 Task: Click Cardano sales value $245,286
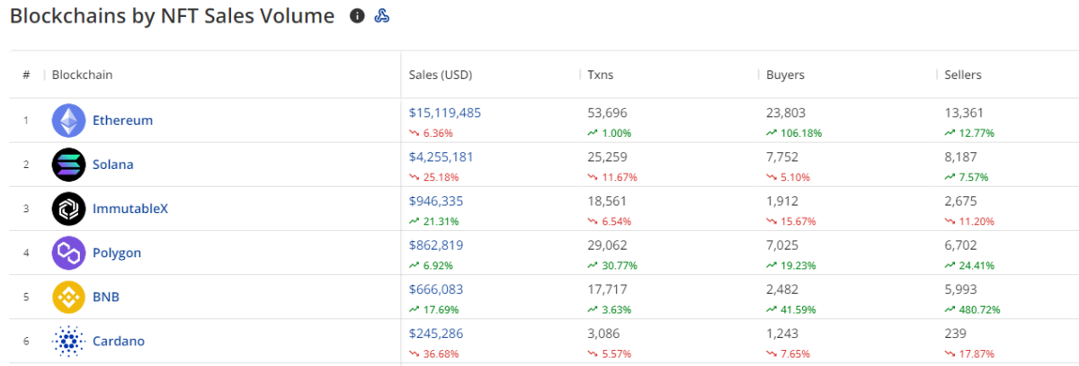pos(436,333)
